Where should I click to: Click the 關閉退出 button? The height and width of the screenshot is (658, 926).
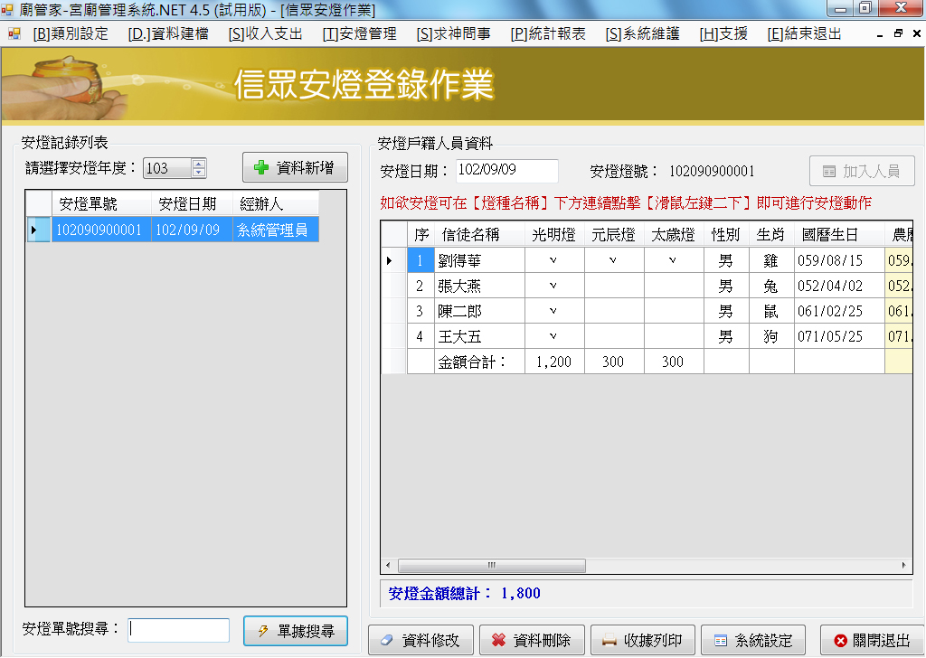tap(873, 640)
